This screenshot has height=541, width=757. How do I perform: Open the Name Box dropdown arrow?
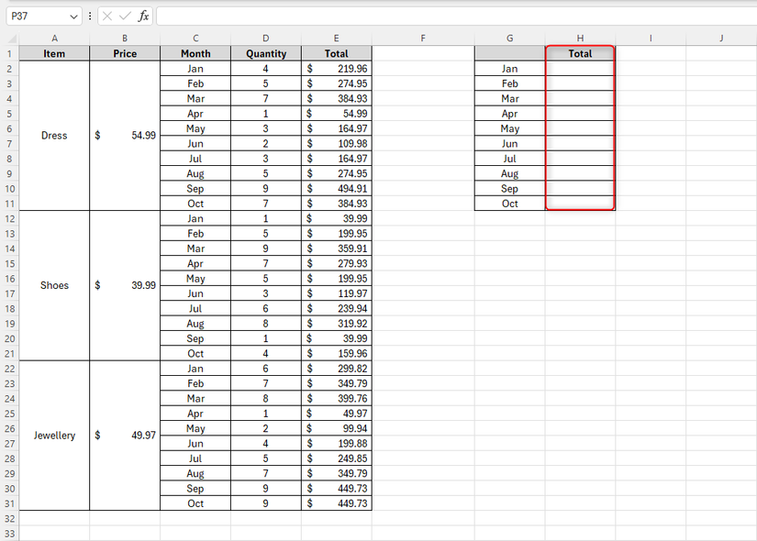click(x=73, y=16)
